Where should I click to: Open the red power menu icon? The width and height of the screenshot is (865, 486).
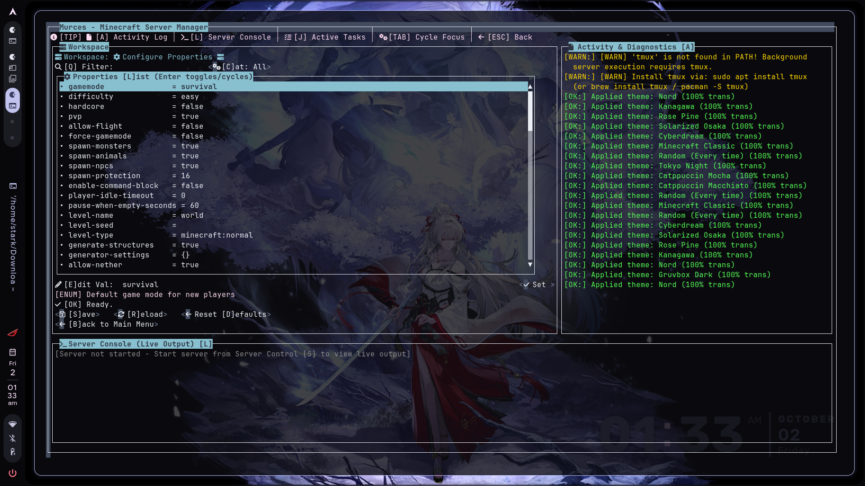pyautogui.click(x=13, y=473)
